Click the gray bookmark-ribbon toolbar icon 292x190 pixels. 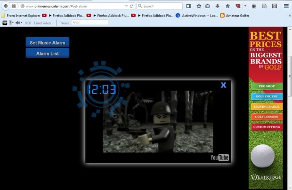[264, 6]
